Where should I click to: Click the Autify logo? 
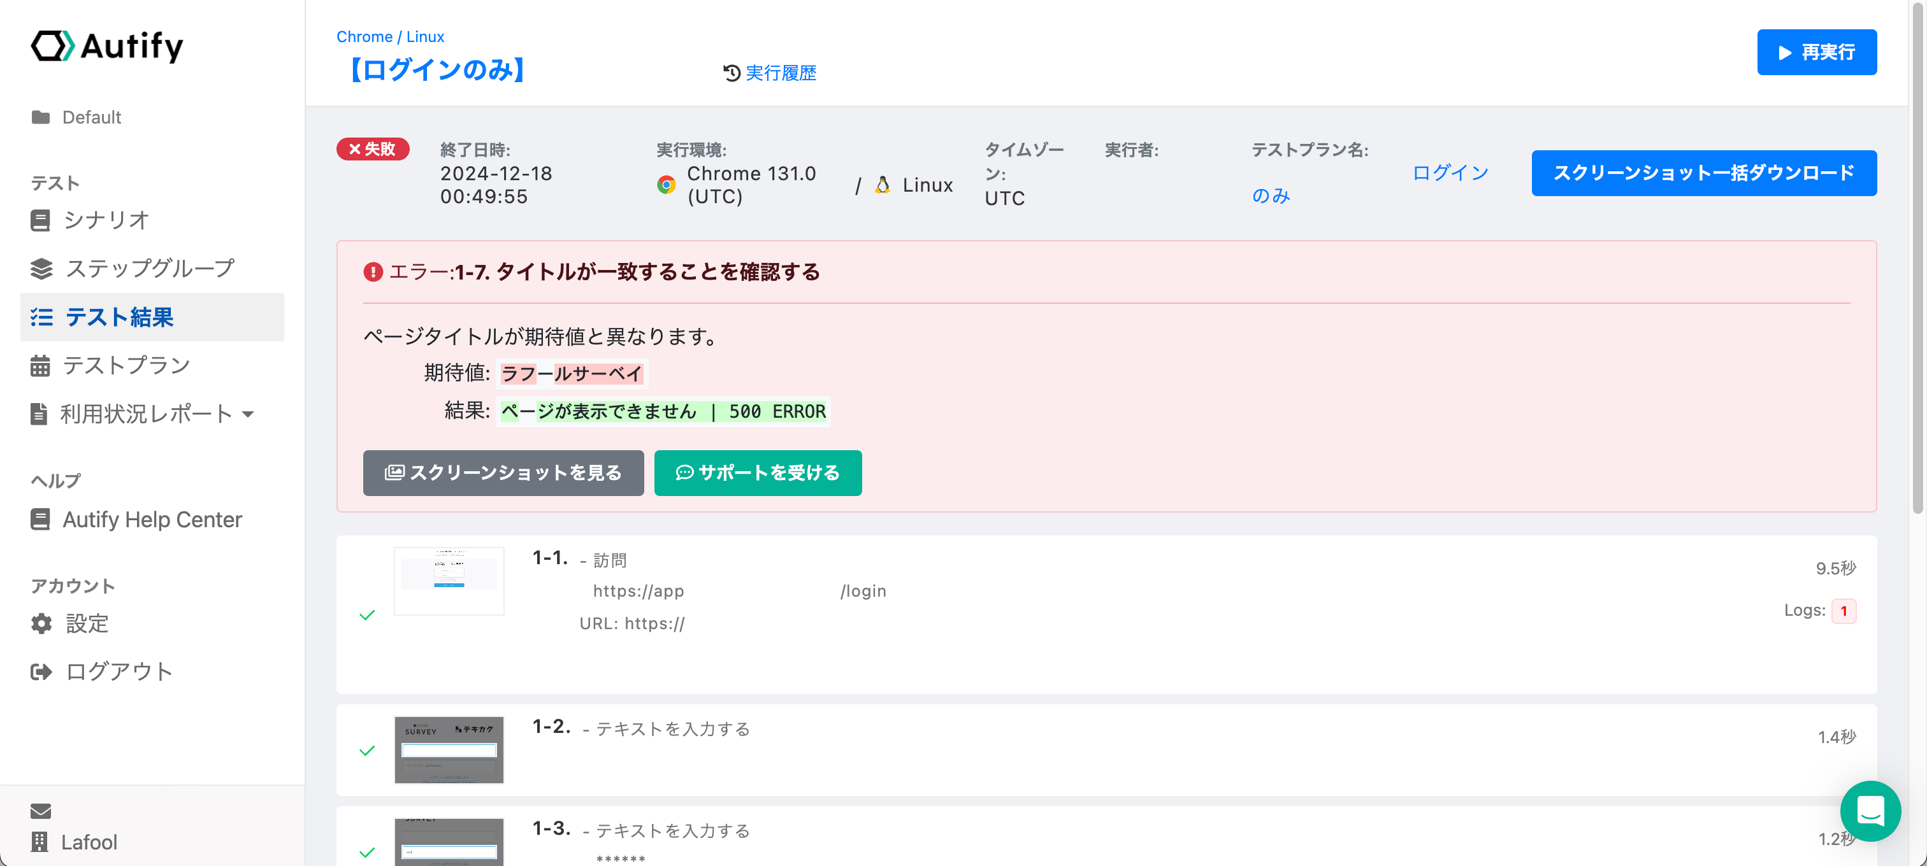[x=107, y=46]
